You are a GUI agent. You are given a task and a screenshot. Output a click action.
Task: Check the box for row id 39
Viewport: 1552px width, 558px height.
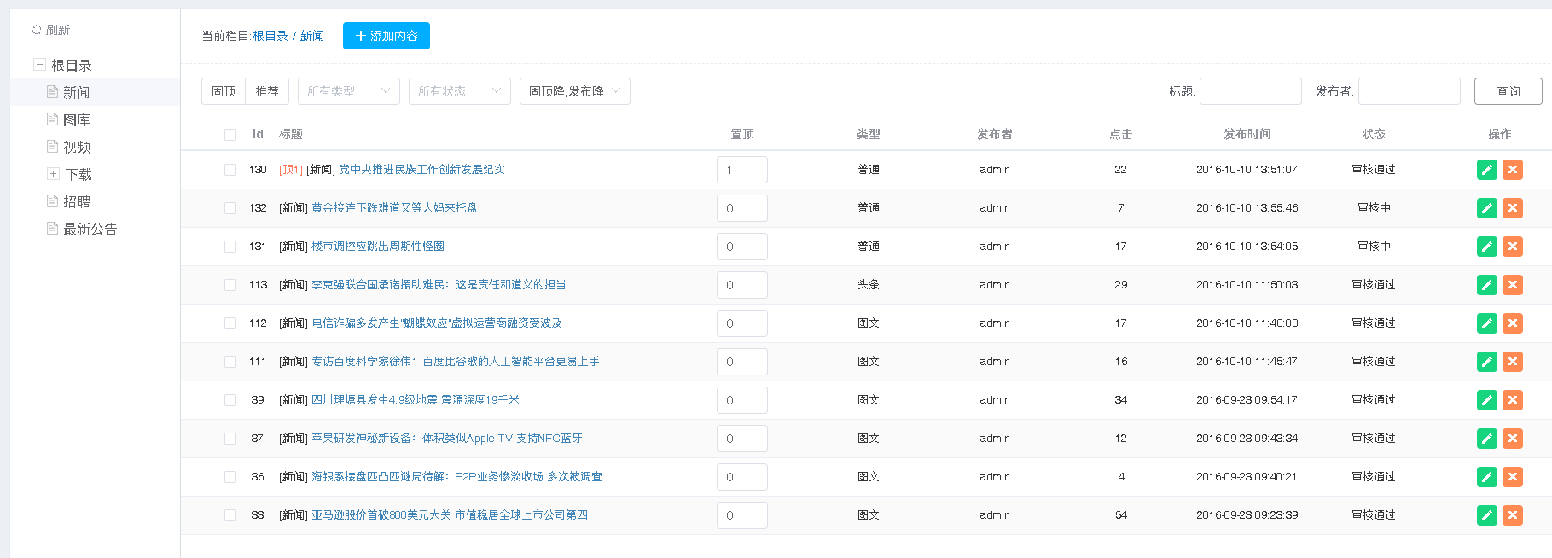click(230, 400)
